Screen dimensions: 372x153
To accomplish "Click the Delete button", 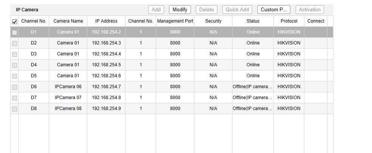I will 206,10.
